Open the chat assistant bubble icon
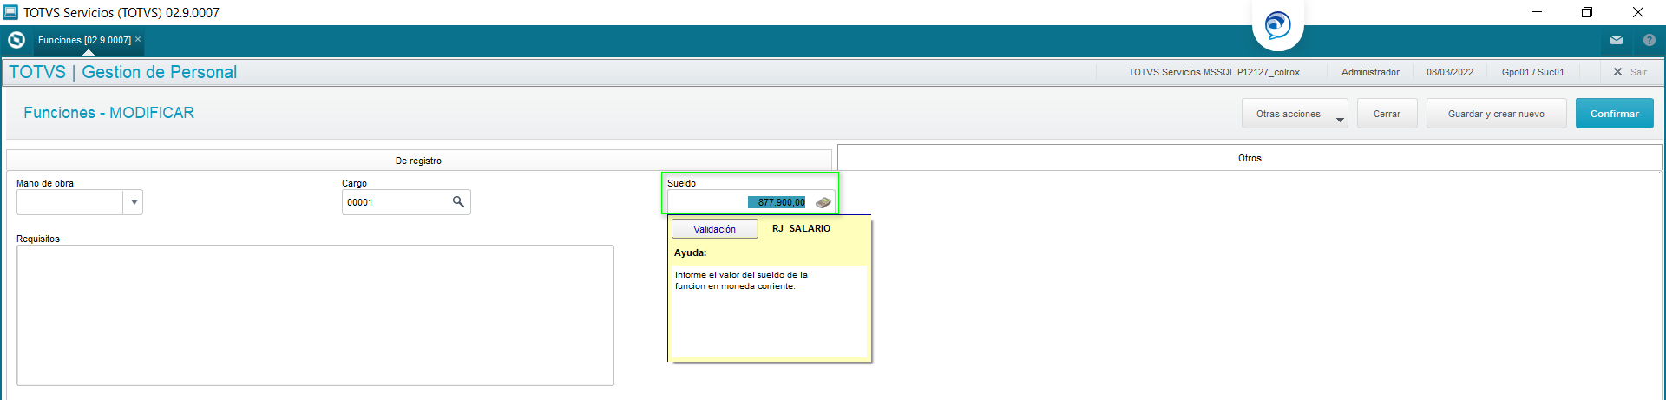 (x=1277, y=25)
